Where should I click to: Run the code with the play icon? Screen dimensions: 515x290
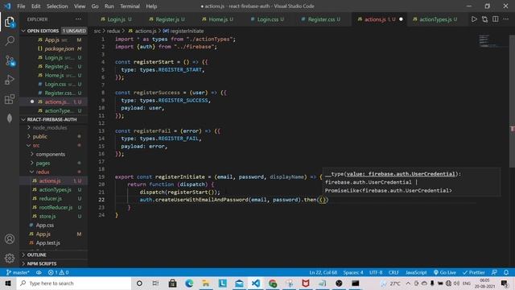tap(474, 19)
